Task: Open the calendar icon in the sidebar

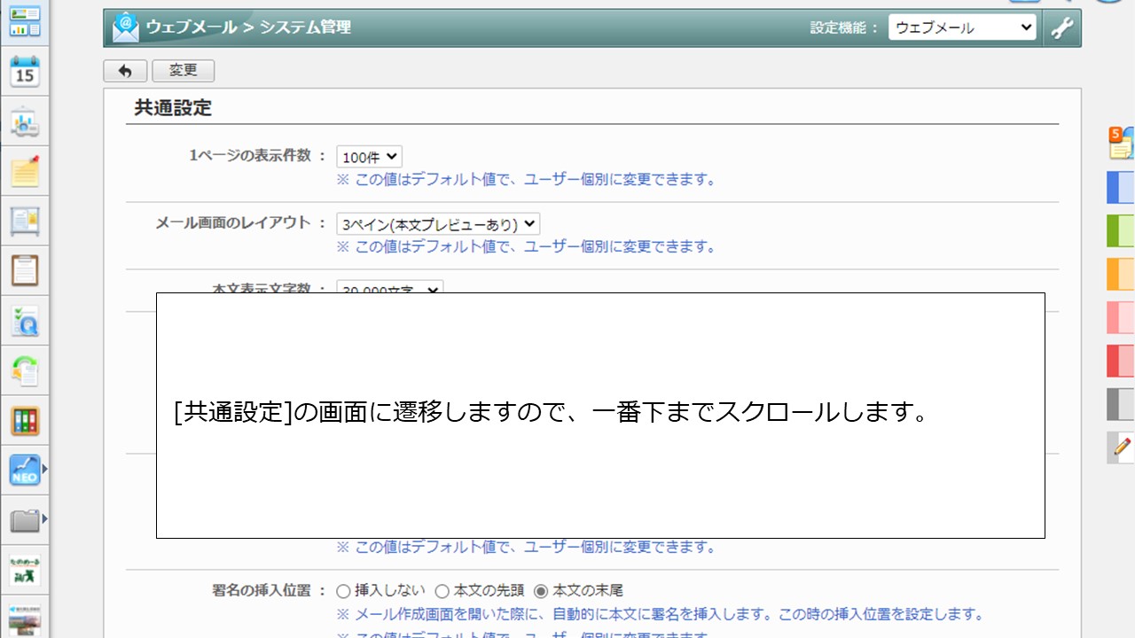Action: [24, 73]
